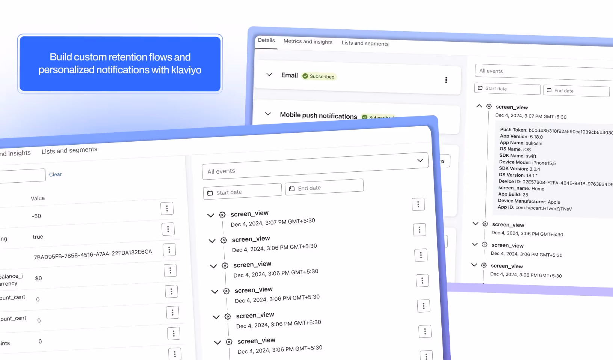Click Build custom retention flows banner
Screen dimensions: 613x360
click(120, 64)
